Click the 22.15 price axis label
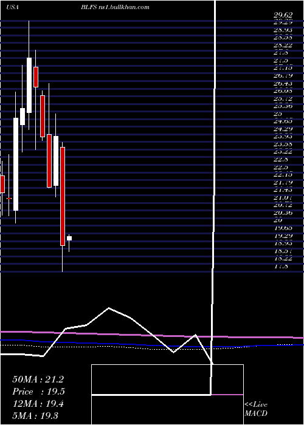The width and height of the screenshot is (304, 425). pos(283,175)
